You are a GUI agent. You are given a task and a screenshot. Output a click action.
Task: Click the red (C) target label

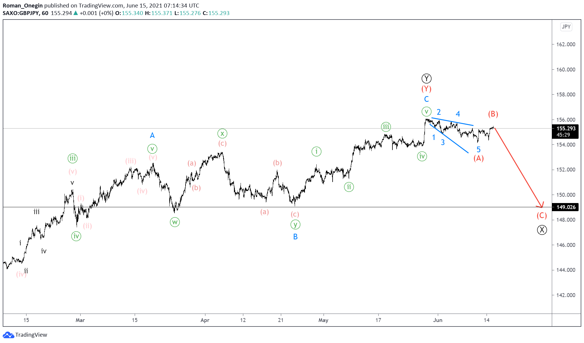[x=542, y=215]
